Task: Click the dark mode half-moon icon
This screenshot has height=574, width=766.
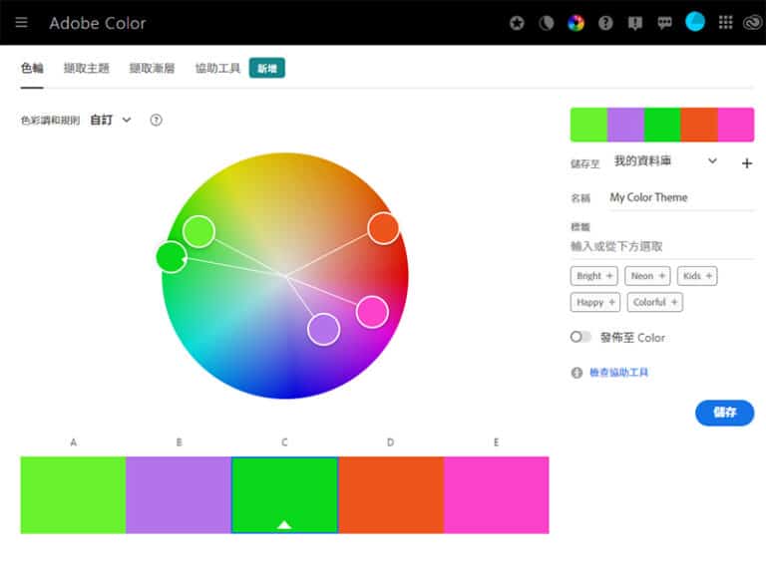Action: coord(546,23)
